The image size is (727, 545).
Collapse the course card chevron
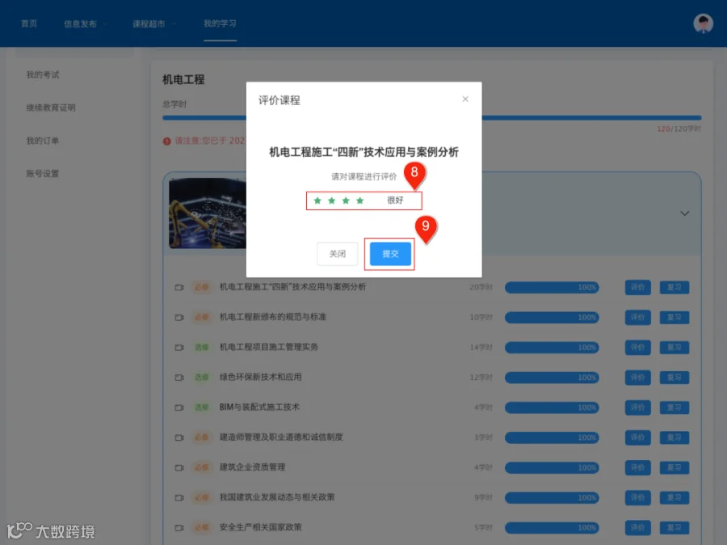(684, 213)
